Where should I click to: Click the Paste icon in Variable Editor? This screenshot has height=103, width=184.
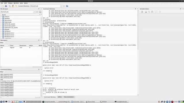point(152,12)
